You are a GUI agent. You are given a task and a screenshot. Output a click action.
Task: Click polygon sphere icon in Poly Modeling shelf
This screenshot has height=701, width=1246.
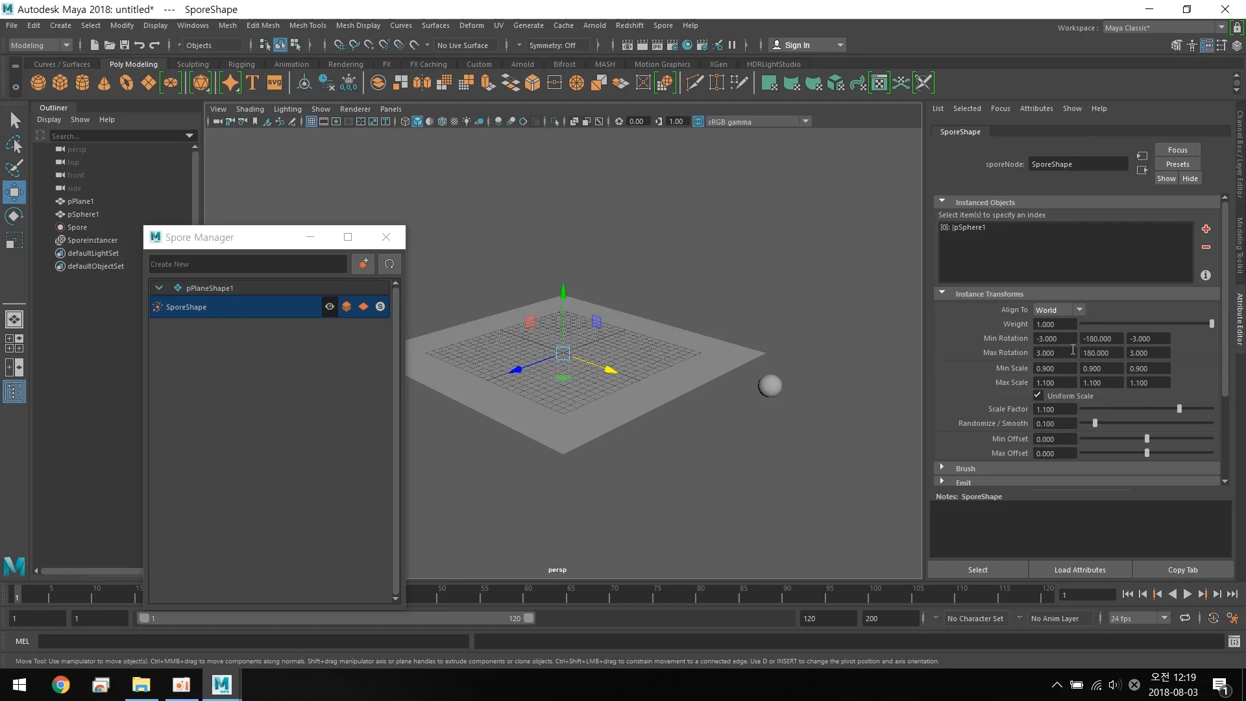tap(38, 82)
